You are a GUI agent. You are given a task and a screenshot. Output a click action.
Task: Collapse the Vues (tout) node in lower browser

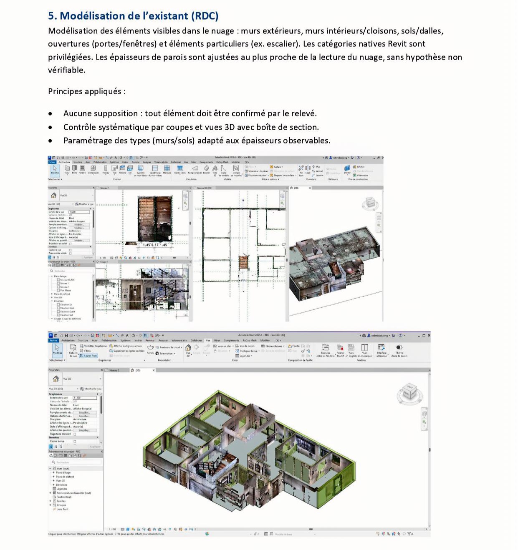coord(50,469)
